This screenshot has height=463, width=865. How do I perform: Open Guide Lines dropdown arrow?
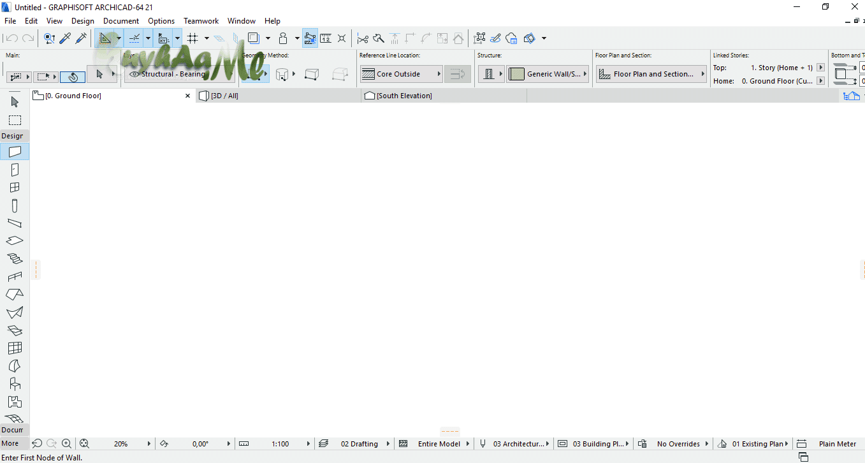point(118,38)
